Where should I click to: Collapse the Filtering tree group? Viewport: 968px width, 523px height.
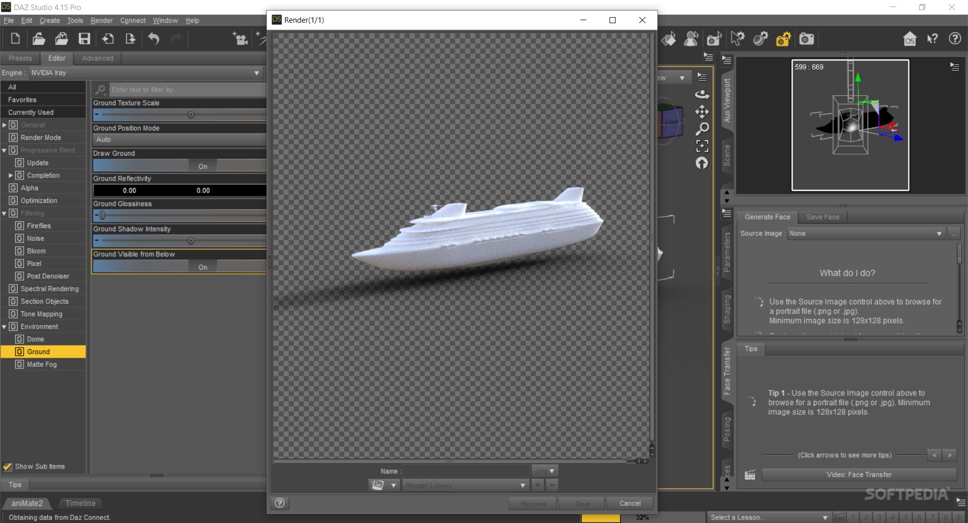pos(5,213)
